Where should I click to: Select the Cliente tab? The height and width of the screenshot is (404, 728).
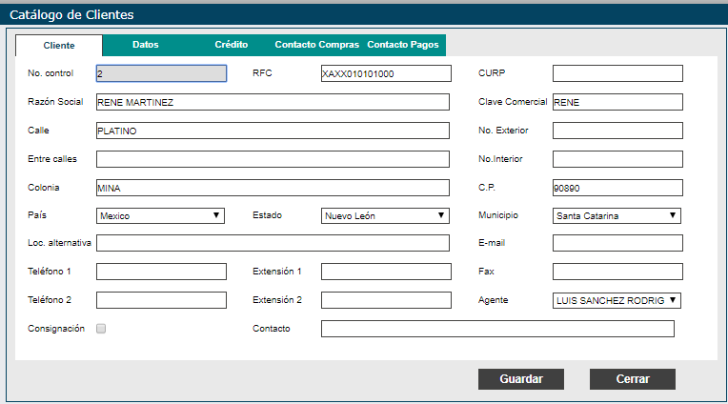59,46
